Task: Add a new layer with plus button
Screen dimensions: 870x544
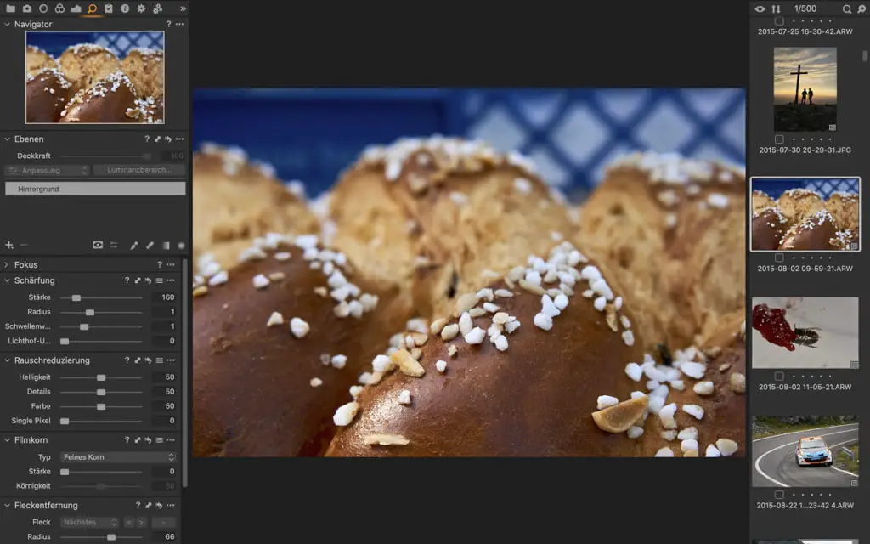Action: click(8, 245)
